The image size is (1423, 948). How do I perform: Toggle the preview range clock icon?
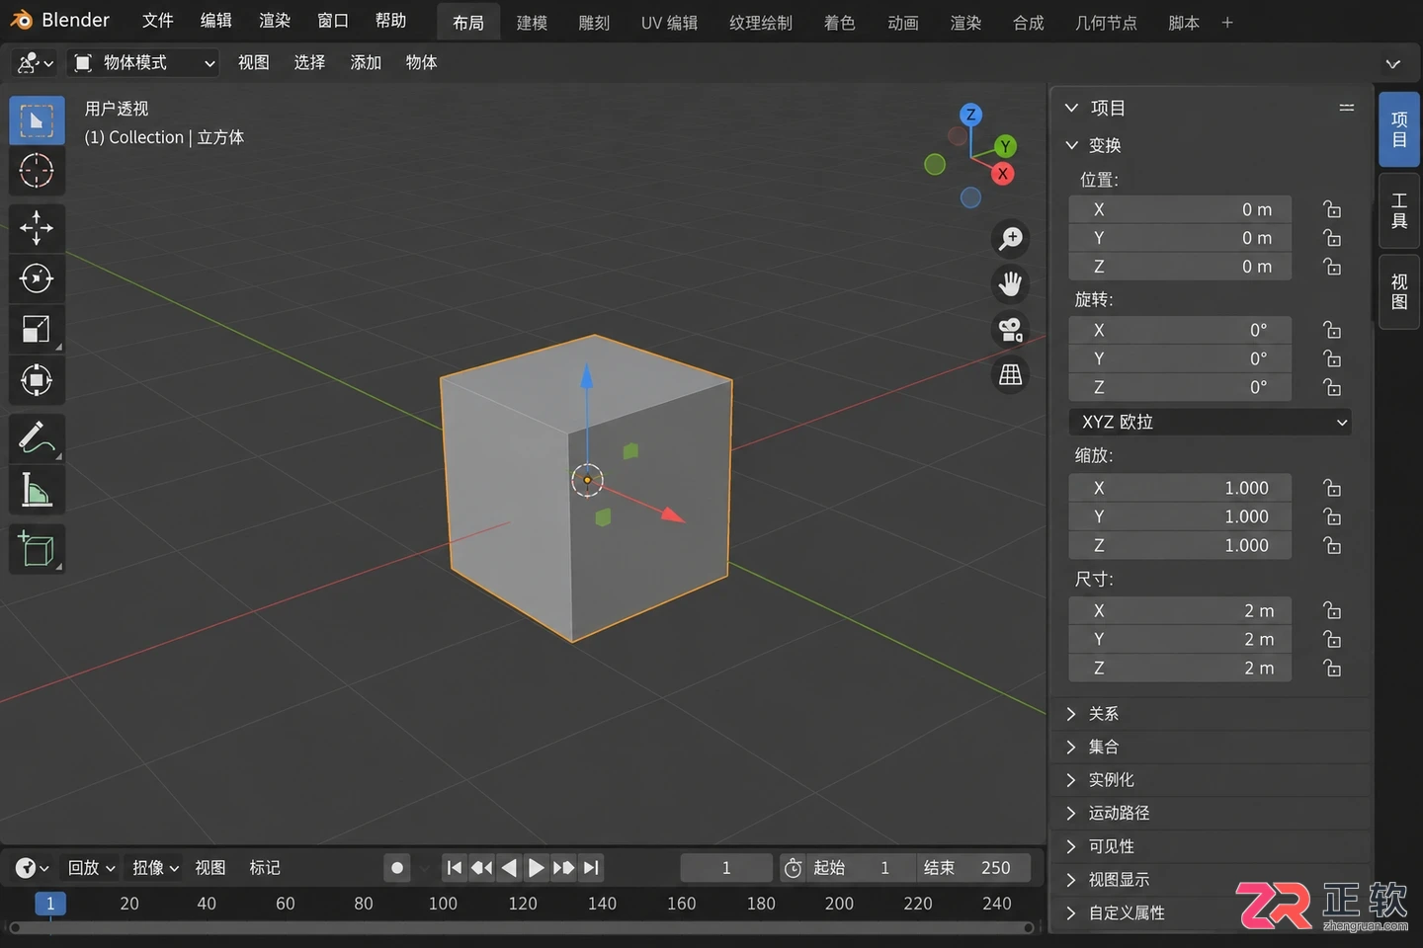[793, 868]
